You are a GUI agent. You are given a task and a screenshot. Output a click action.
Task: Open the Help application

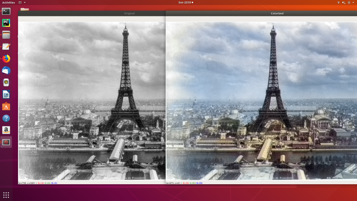point(6,118)
